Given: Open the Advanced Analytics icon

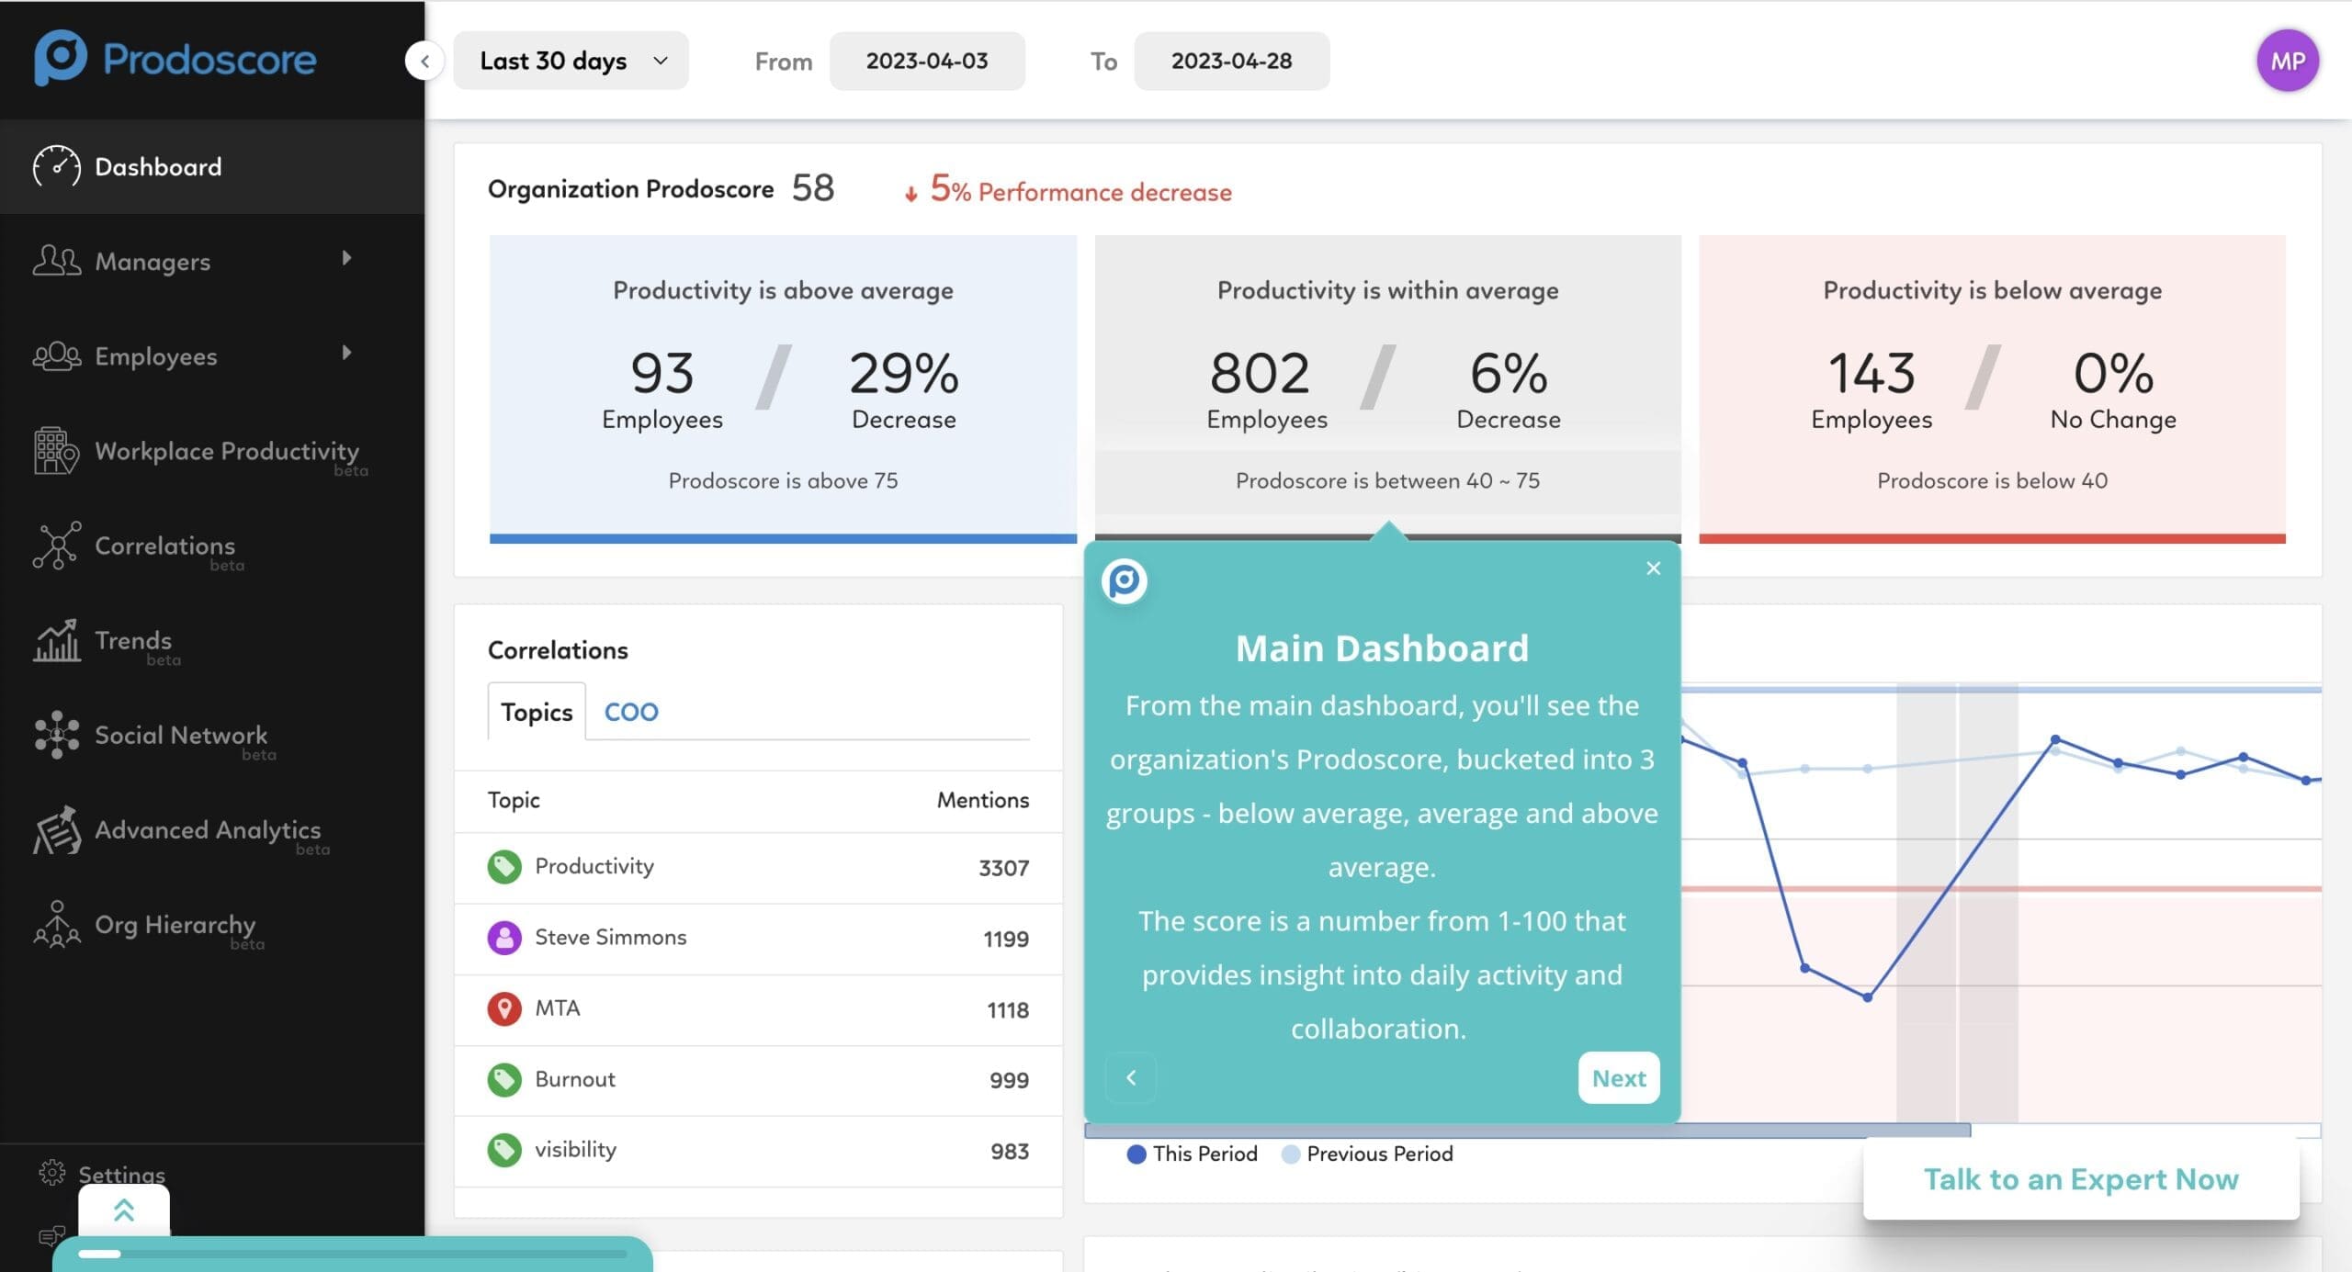Looking at the screenshot, I should [56, 829].
